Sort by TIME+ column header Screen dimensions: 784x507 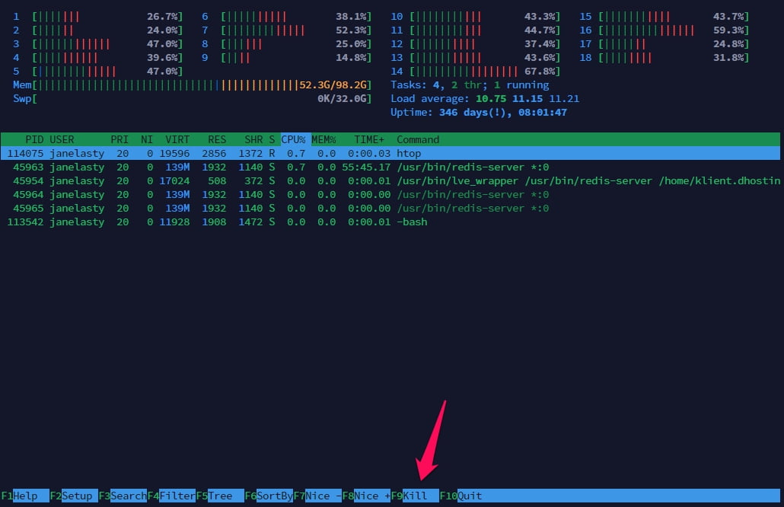pyautogui.click(x=369, y=139)
